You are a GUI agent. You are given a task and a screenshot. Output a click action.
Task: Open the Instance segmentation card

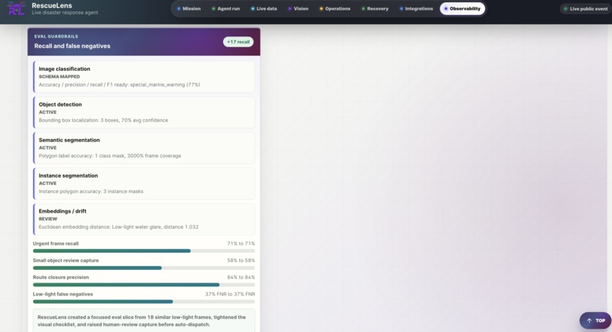point(144,183)
